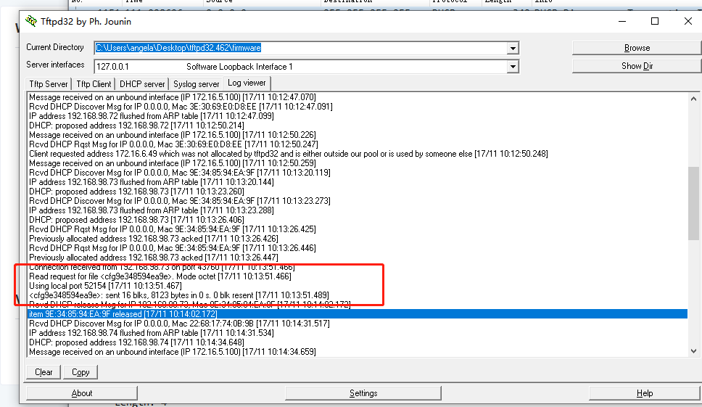
Task: Minimize the Tftpd32 window
Action: [x=622, y=21]
